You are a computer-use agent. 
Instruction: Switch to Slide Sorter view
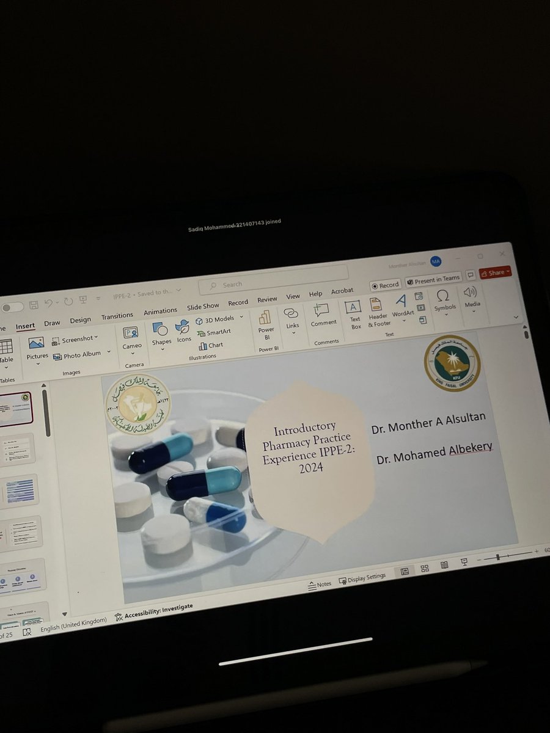[425, 569]
